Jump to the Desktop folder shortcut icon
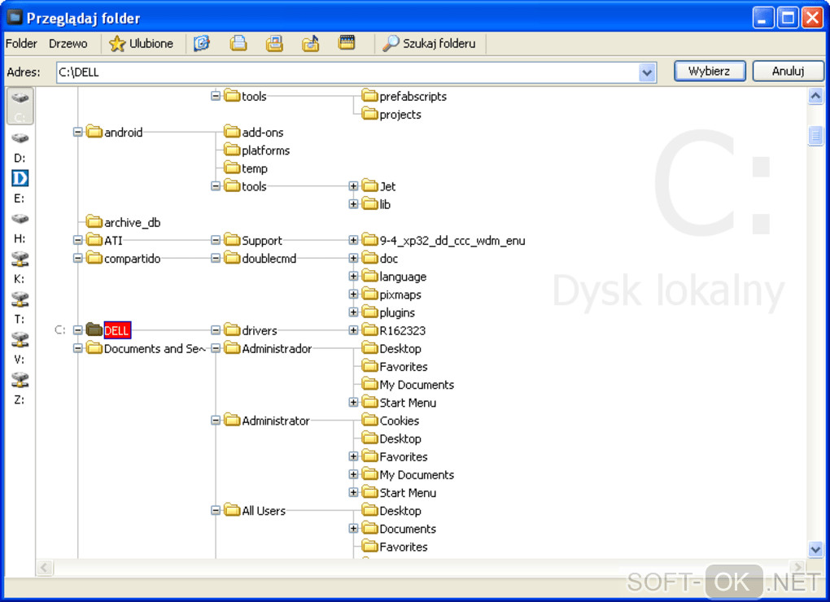The height and width of the screenshot is (602, 830). point(202,43)
